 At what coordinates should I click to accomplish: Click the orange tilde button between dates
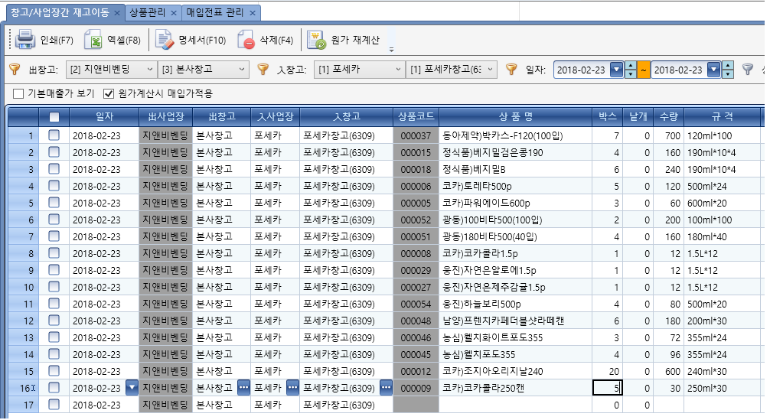coord(643,70)
